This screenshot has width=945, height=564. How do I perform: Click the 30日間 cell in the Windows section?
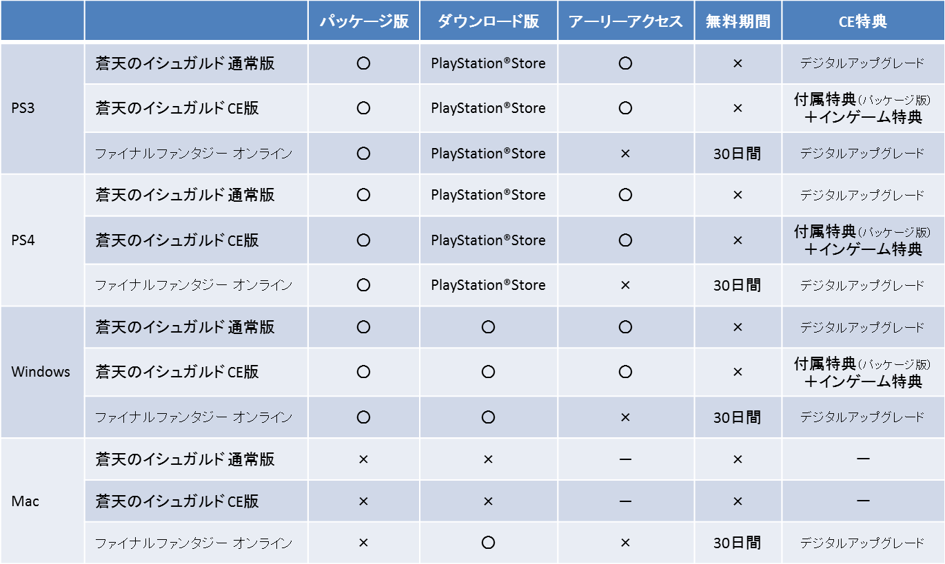point(738,417)
